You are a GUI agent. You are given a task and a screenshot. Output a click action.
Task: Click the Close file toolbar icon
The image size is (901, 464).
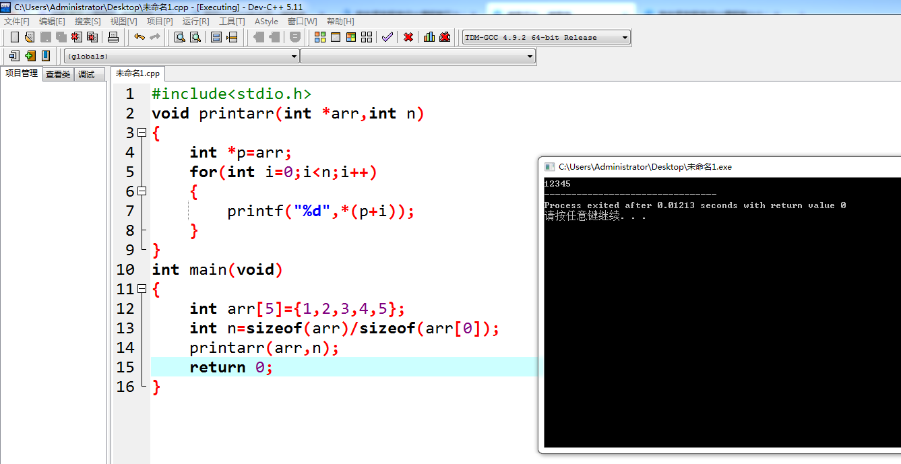76,37
